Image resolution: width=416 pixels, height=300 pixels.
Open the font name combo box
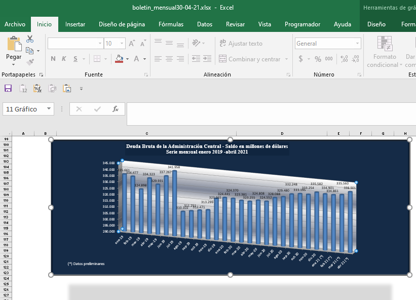(x=75, y=43)
